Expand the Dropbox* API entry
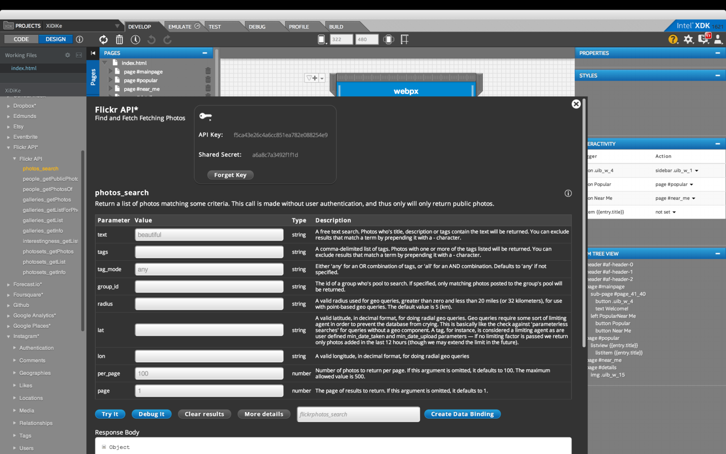The image size is (726, 454). tap(9, 106)
